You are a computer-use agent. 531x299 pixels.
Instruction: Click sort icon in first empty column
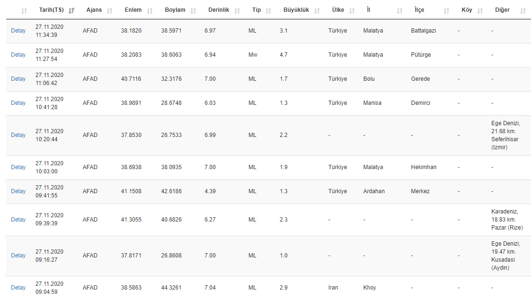(24, 11)
